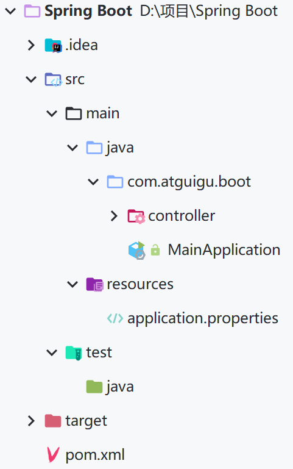Click the green test folder icon
The image size is (293, 469).
74,353
